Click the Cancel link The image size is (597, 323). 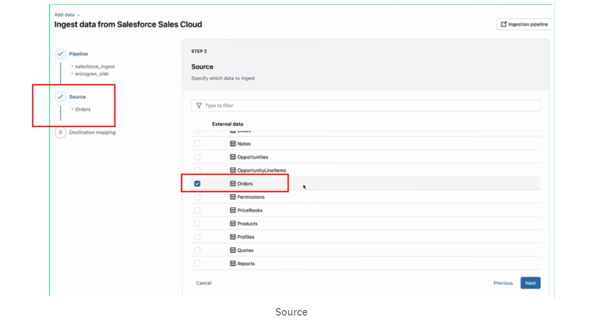203,282
